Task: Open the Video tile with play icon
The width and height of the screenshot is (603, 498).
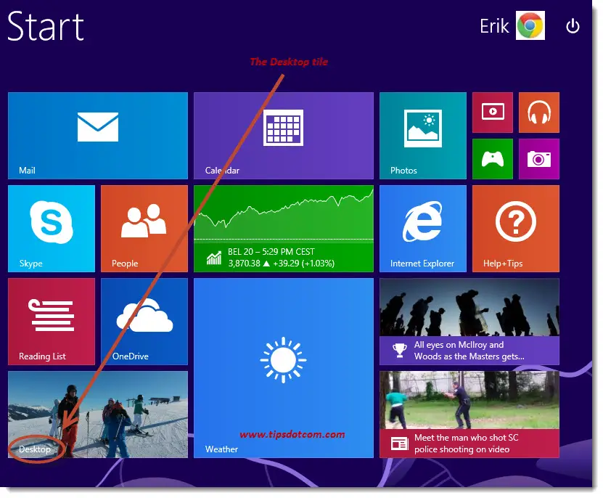Action: [x=492, y=113]
